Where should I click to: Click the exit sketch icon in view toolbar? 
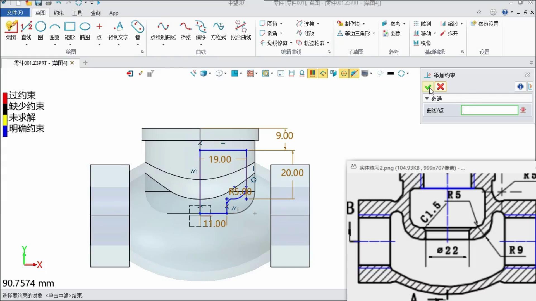[130, 74]
